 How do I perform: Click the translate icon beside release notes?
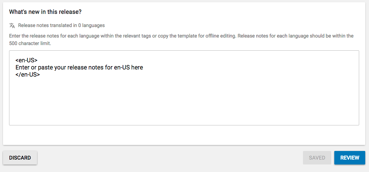(x=12, y=26)
